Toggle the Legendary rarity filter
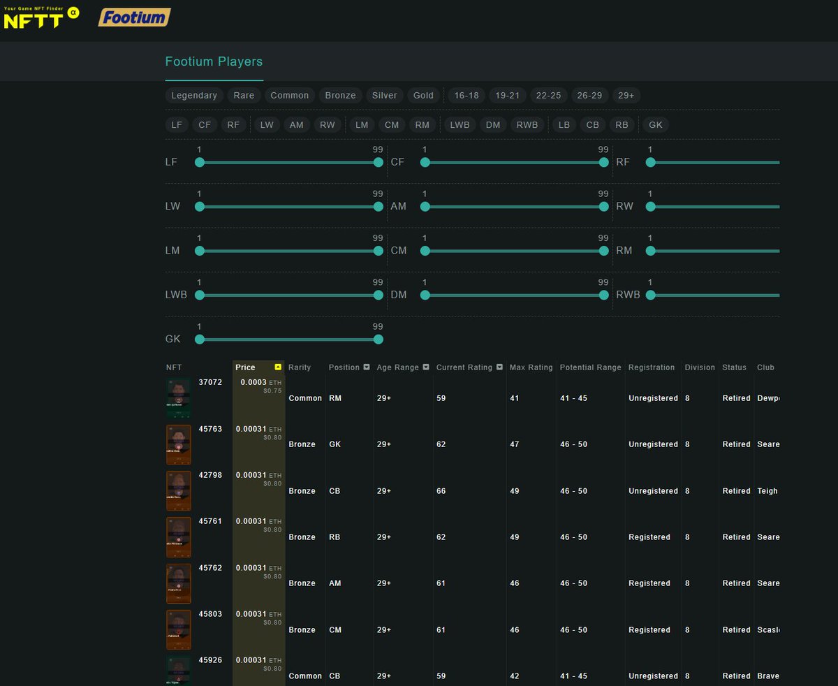Viewport: 838px width, 686px height. pyautogui.click(x=193, y=95)
